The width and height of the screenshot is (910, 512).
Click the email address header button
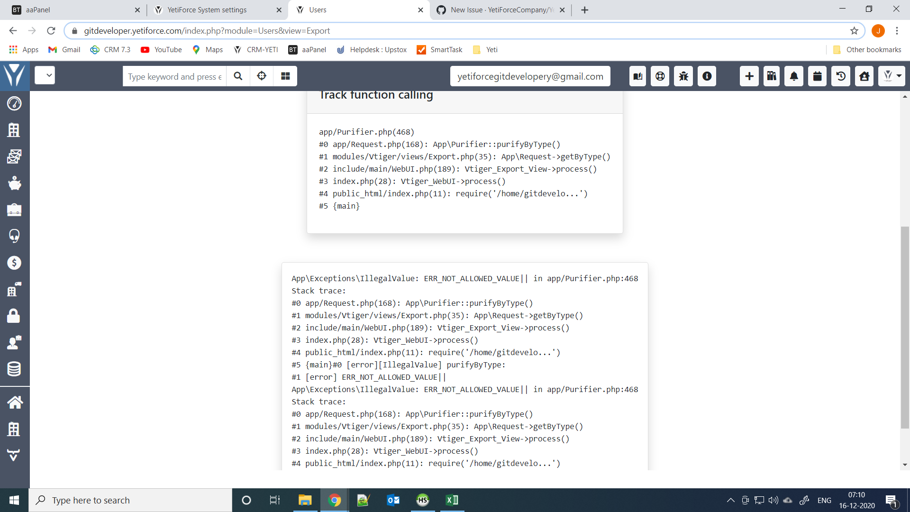(530, 76)
